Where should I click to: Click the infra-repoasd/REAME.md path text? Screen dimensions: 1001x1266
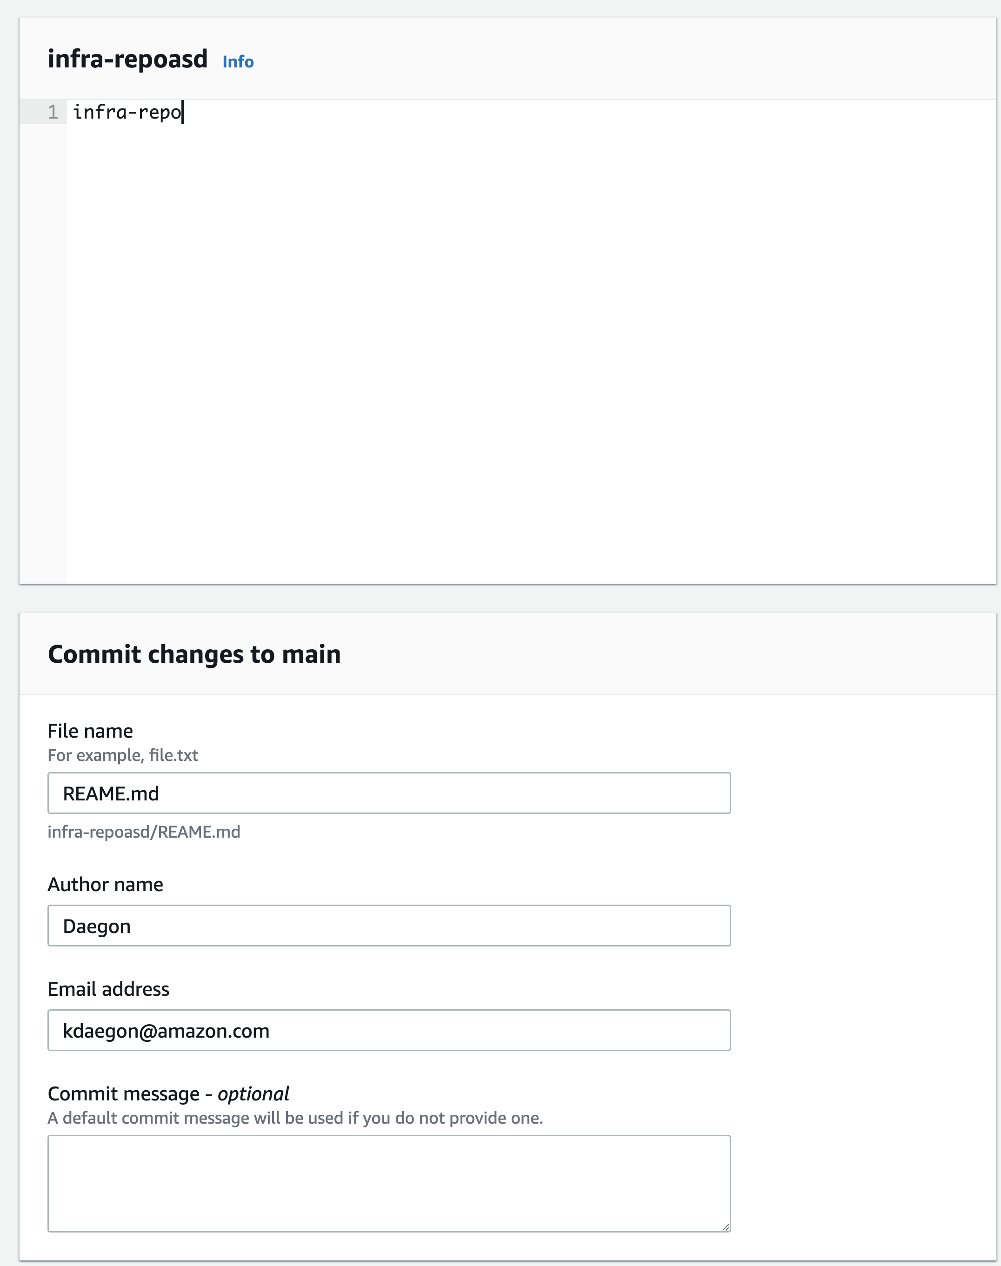pos(144,832)
